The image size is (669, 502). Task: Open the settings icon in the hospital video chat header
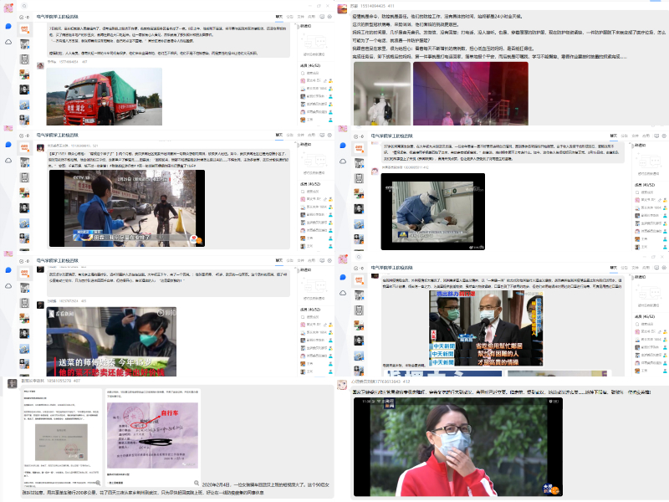(664, 134)
